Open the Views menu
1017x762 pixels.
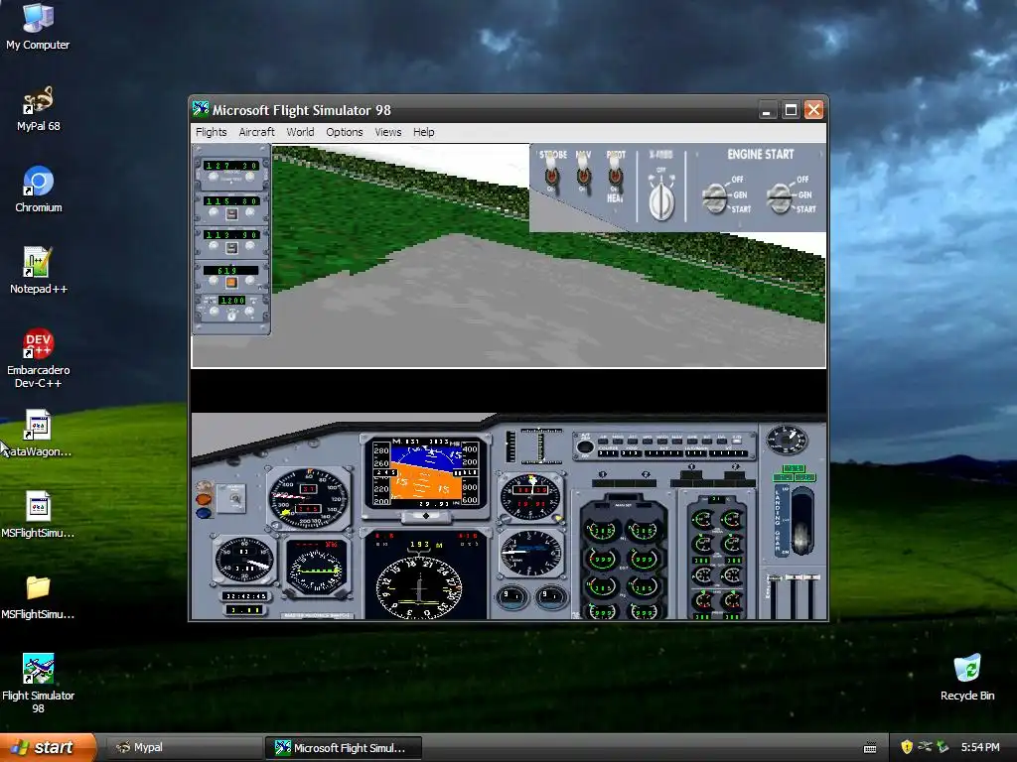[x=388, y=132]
